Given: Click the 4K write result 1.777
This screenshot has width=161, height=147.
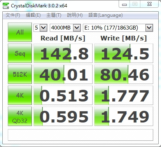Looking at the screenshot, I should (x=124, y=95).
